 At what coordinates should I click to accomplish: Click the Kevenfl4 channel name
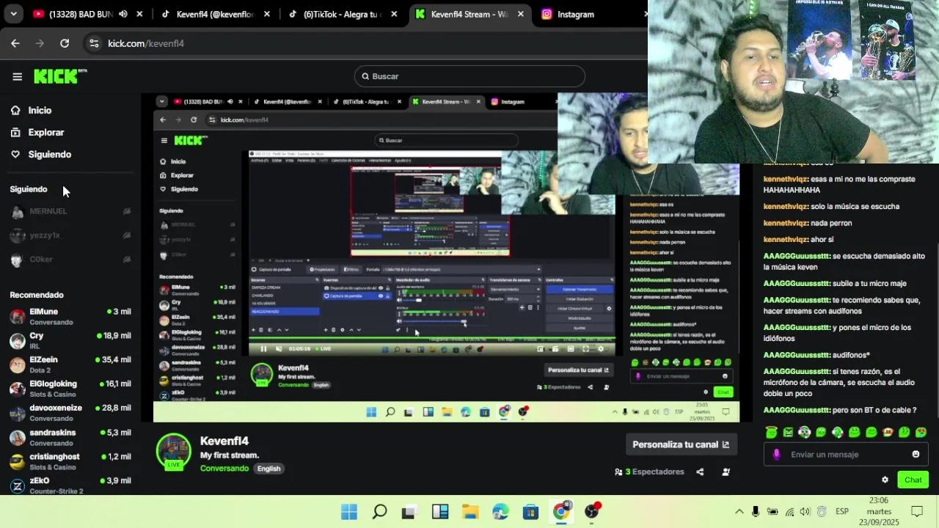click(224, 441)
